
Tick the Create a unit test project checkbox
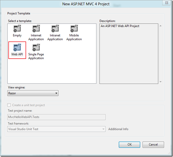9,105
